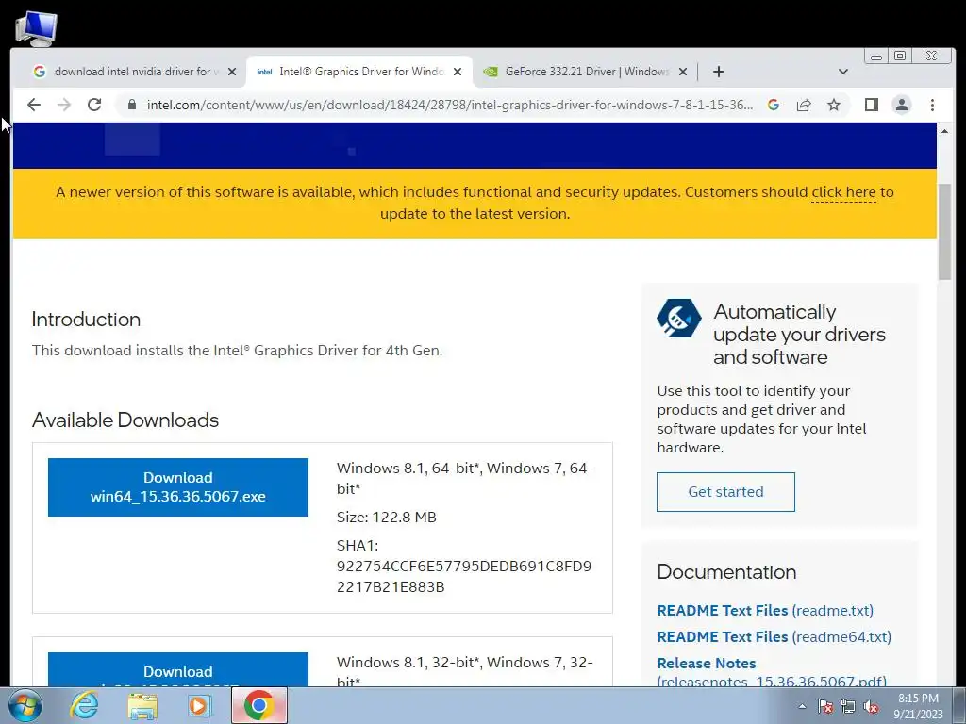Click the Google icon in address bar
Screen dimensions: 966x724
tap(774, 105)
